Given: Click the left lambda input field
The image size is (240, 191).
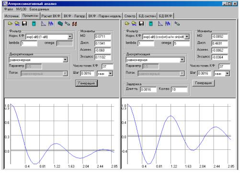Looking at the screenshot, I should [x=29, y=44].
